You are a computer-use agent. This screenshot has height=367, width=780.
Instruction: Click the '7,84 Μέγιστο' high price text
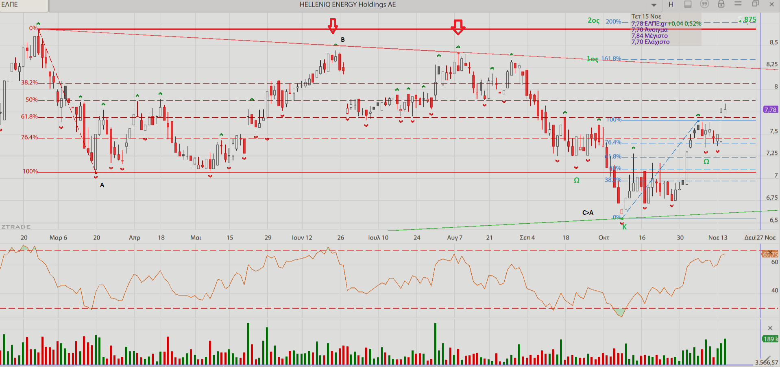(649, 36)
